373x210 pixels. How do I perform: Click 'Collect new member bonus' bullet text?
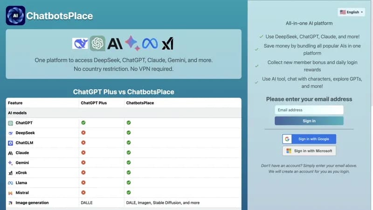[x=312, y=66]
